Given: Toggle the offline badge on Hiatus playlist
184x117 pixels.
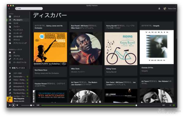Looking at the screenshot, I should (28, 80).
